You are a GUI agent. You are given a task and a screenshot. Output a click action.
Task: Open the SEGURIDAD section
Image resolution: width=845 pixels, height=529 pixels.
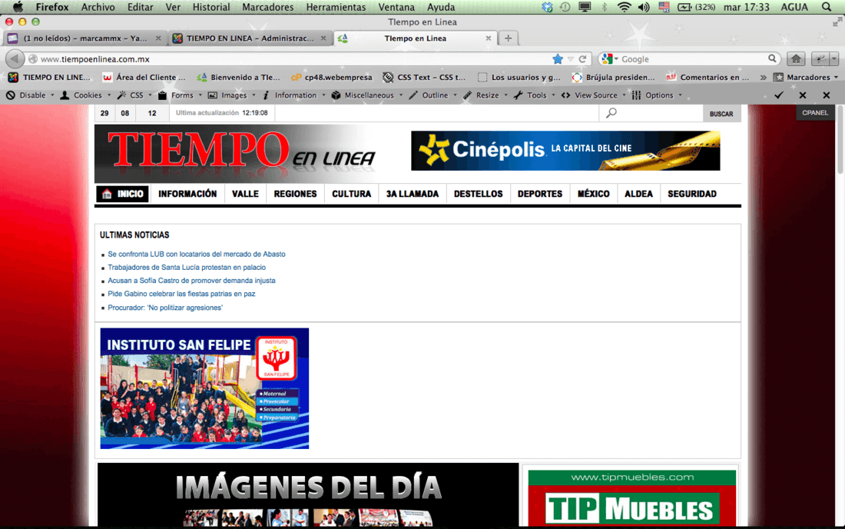click(692, 194)
